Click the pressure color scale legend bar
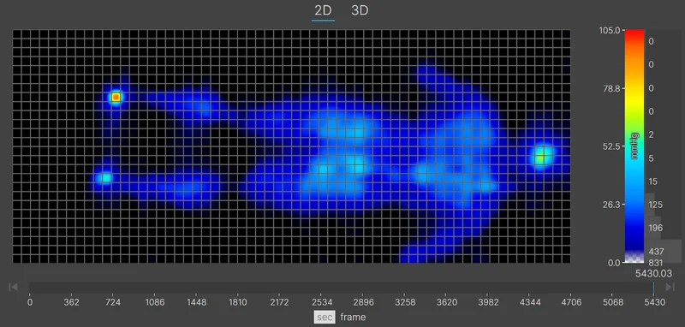 (634, 146)
